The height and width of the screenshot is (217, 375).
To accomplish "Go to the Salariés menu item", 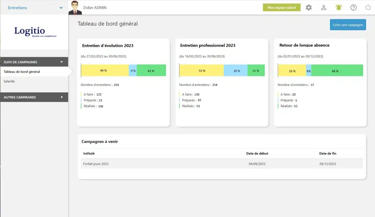I will pyautogui.click(x=9, y=81).
